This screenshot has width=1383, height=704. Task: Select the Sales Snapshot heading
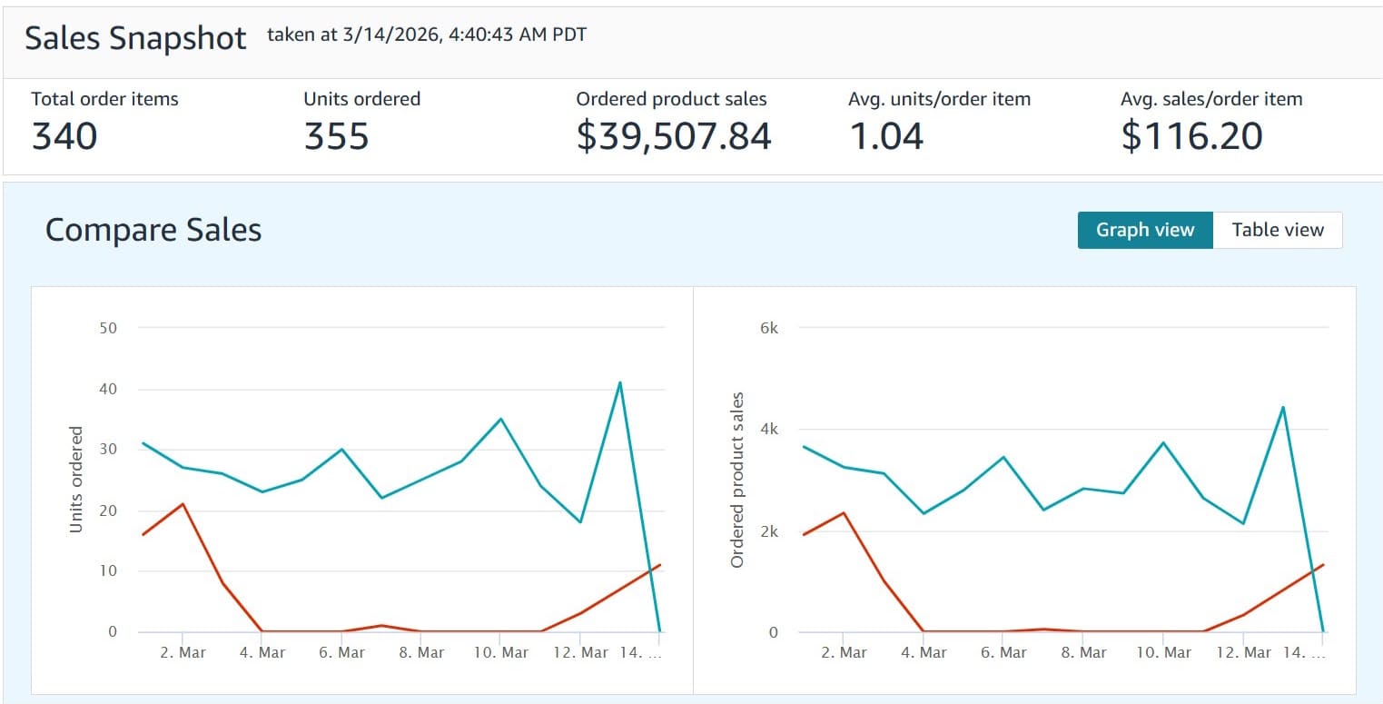coord(135,38)
